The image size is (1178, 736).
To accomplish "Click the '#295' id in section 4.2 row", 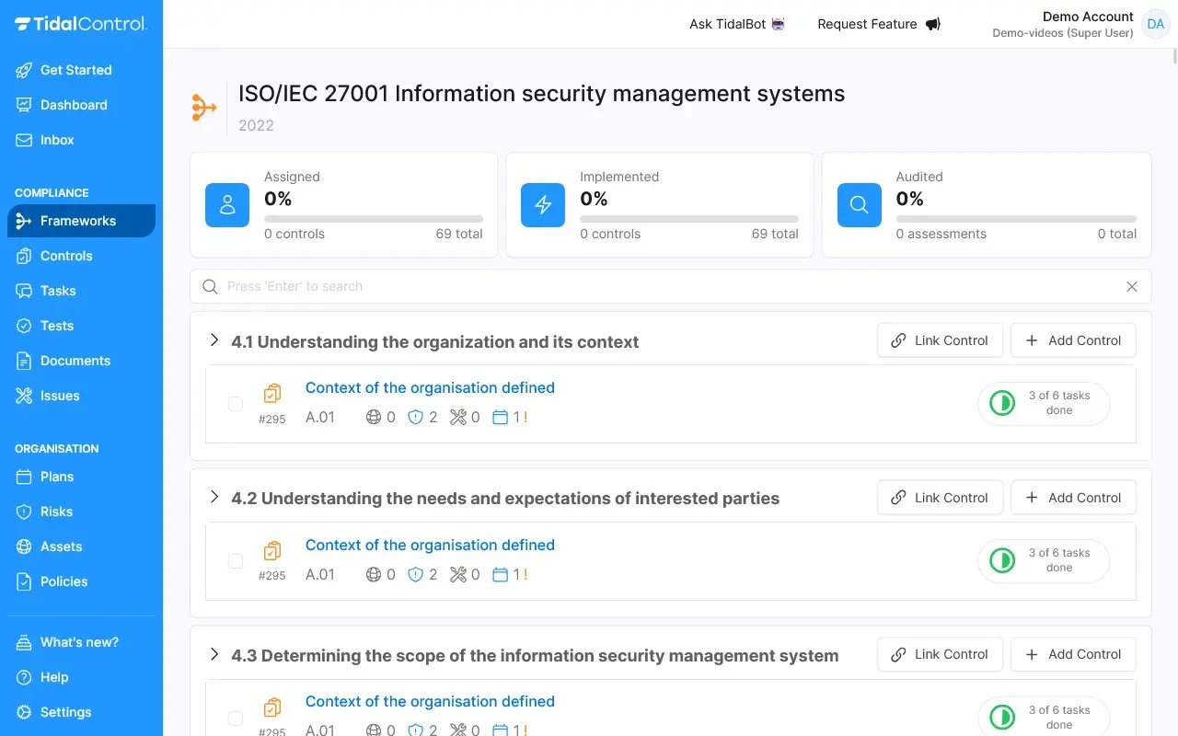I will click(272, 576).
